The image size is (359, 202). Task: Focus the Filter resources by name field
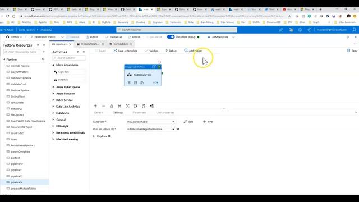pos(22,52)
